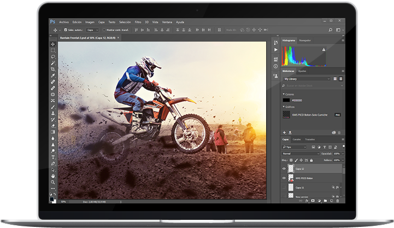Switch library to list view
The width and height of the screenshot is (394, 228).
pyautogui.click(x=341, y=79)
